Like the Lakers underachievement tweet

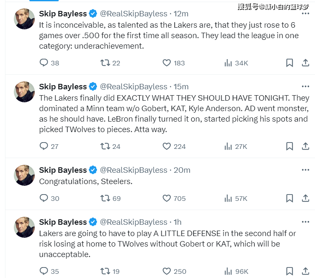pyautogui.click(x=167, y=63)
